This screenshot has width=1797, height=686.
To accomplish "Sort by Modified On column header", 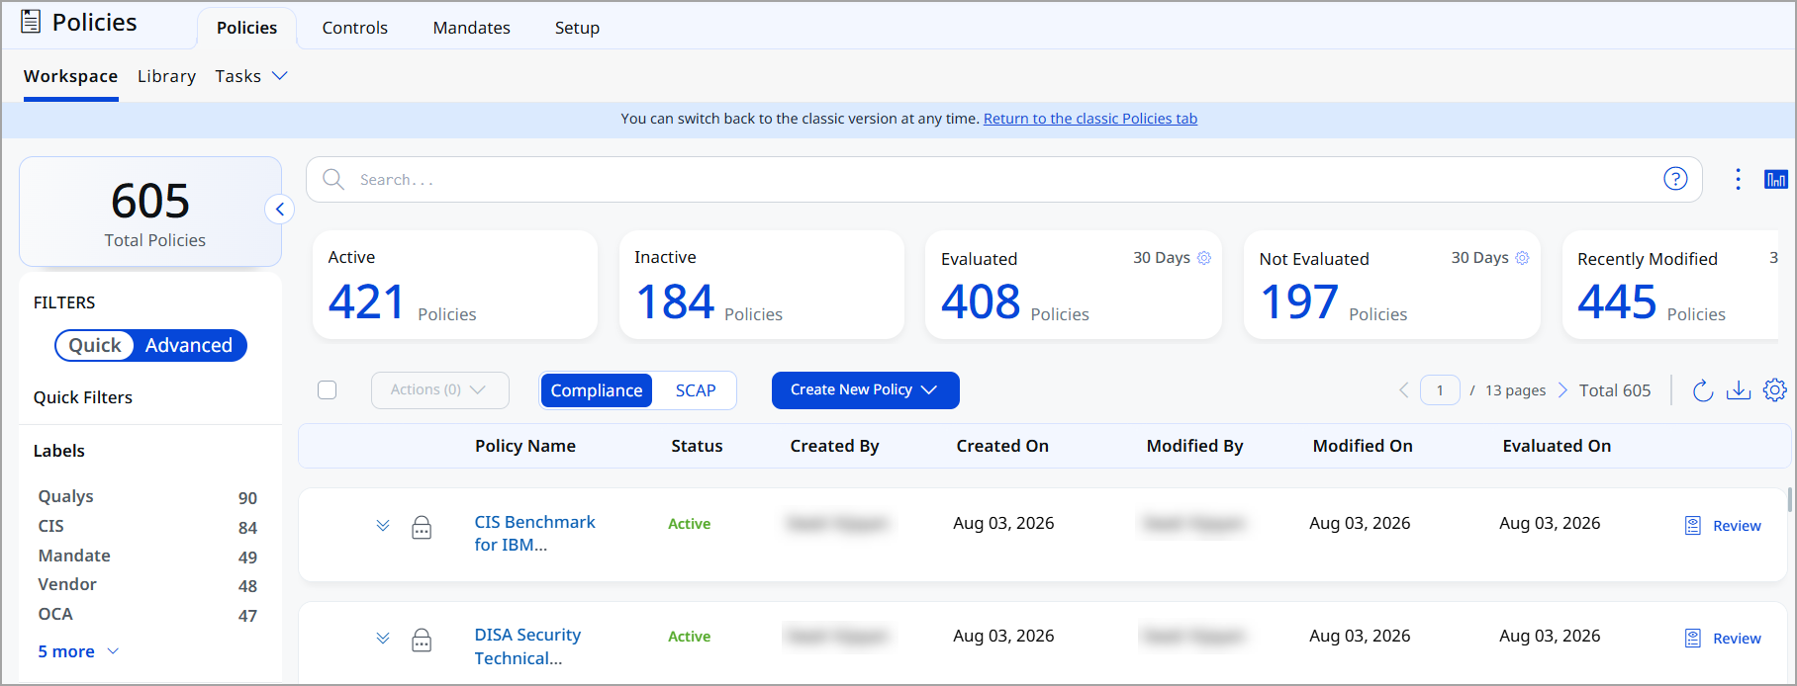I will (x=1363, y=446).
